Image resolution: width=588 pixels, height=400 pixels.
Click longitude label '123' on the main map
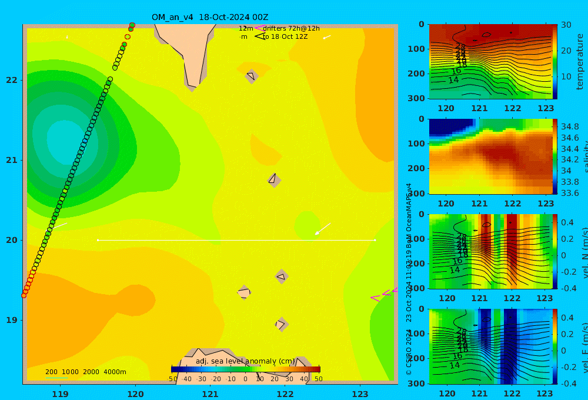[360, 394]
